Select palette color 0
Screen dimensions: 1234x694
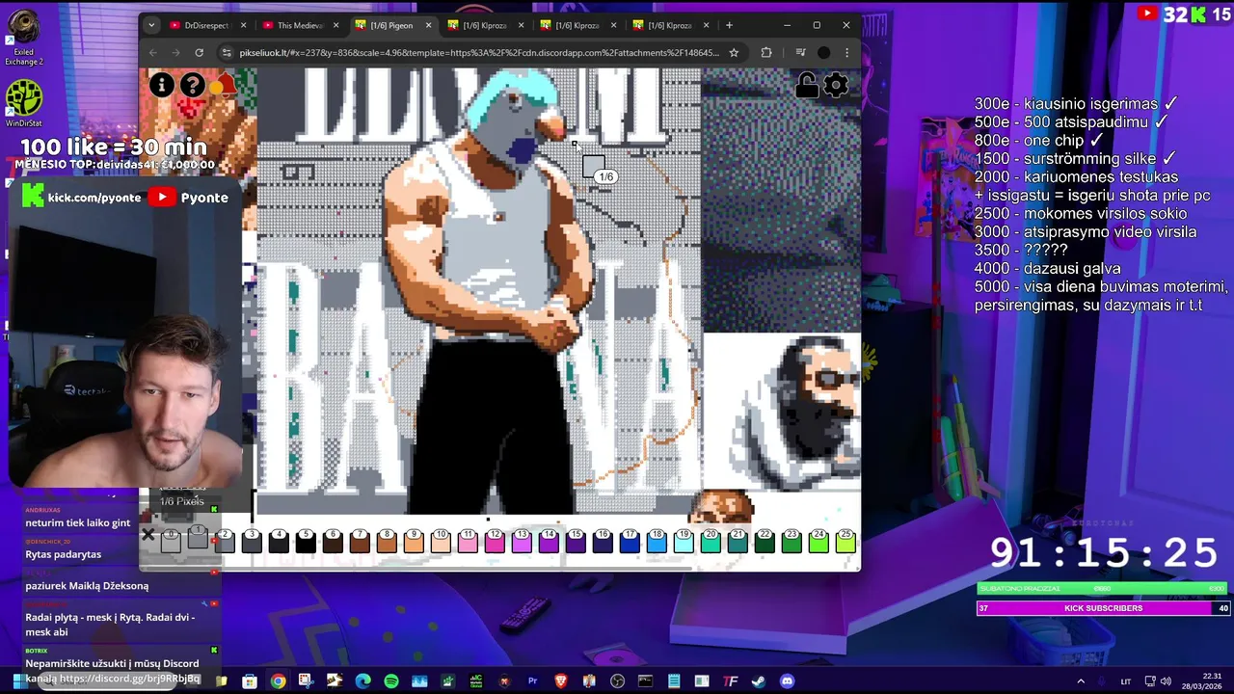pyautogui.click(x=171, y=542)
